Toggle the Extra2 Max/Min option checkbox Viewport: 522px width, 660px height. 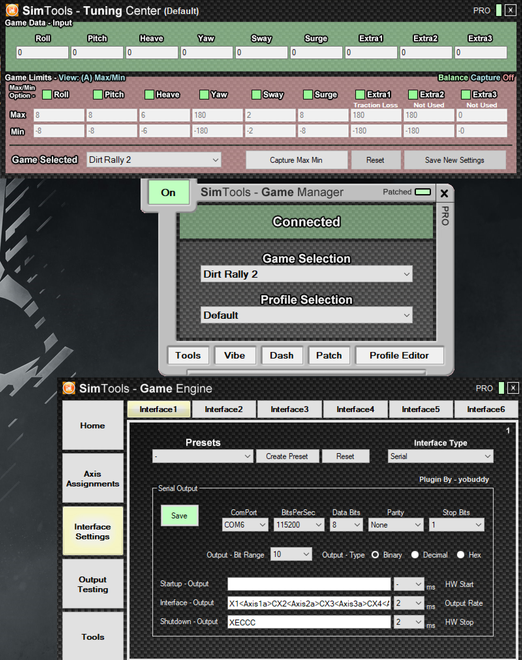pyautogui.click(x=413, y=95)
